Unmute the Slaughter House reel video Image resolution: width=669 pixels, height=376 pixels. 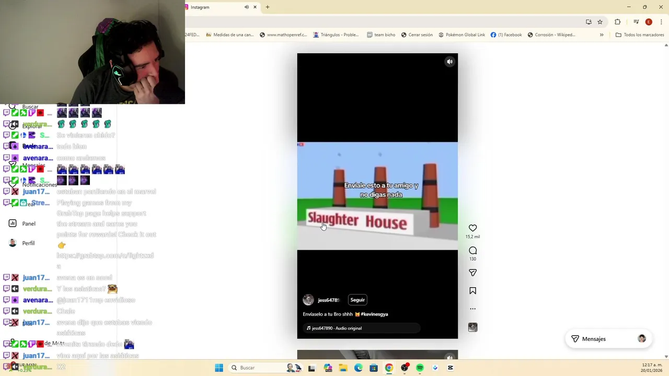click(449, 62)
